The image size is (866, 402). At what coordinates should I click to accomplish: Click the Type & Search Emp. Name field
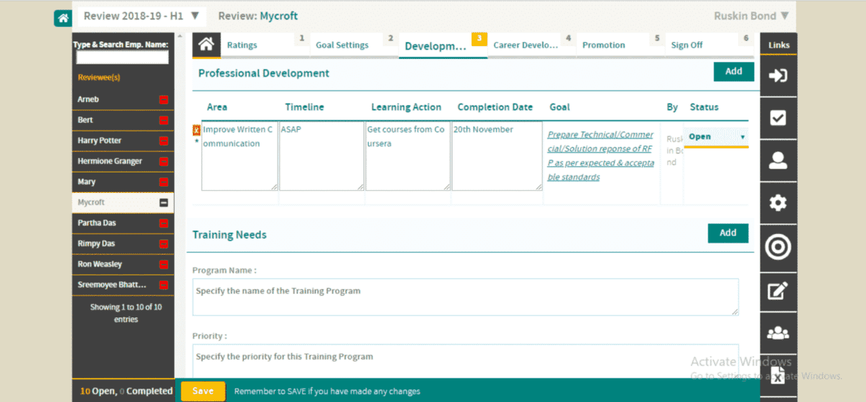[122, 58]
